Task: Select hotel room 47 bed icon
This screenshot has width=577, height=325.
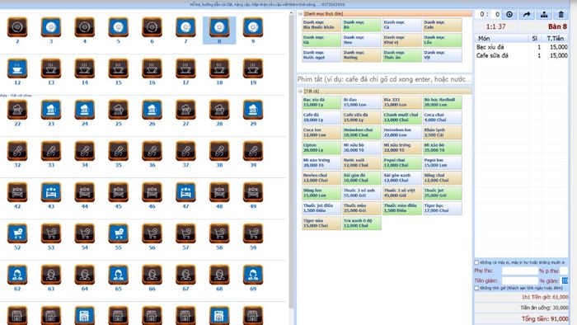Action: tap(185, 192)
